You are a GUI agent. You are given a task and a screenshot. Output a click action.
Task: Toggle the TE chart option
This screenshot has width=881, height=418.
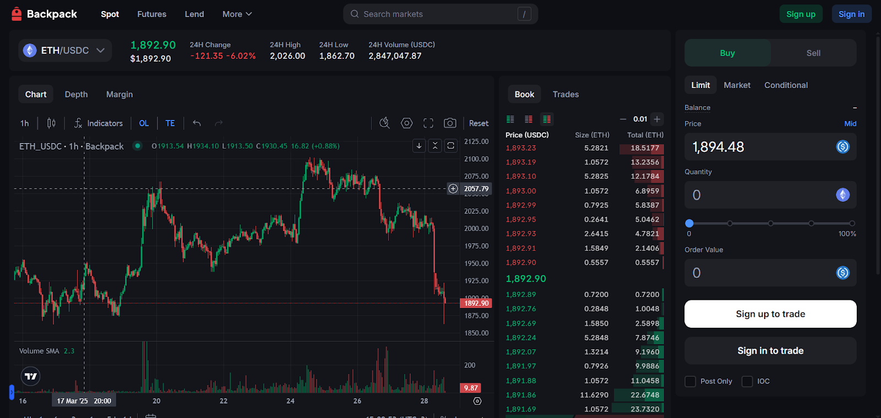pos(170,123)
